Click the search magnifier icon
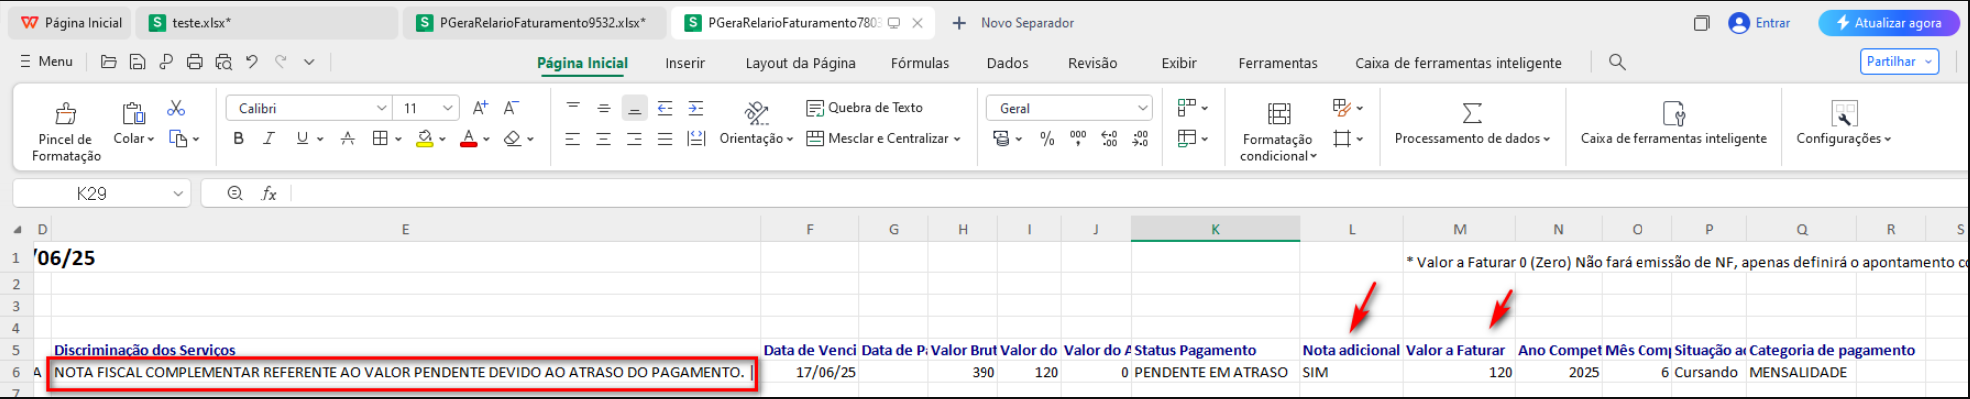The width and height of the screenshot is (1970, 399). coord(1617,62)
